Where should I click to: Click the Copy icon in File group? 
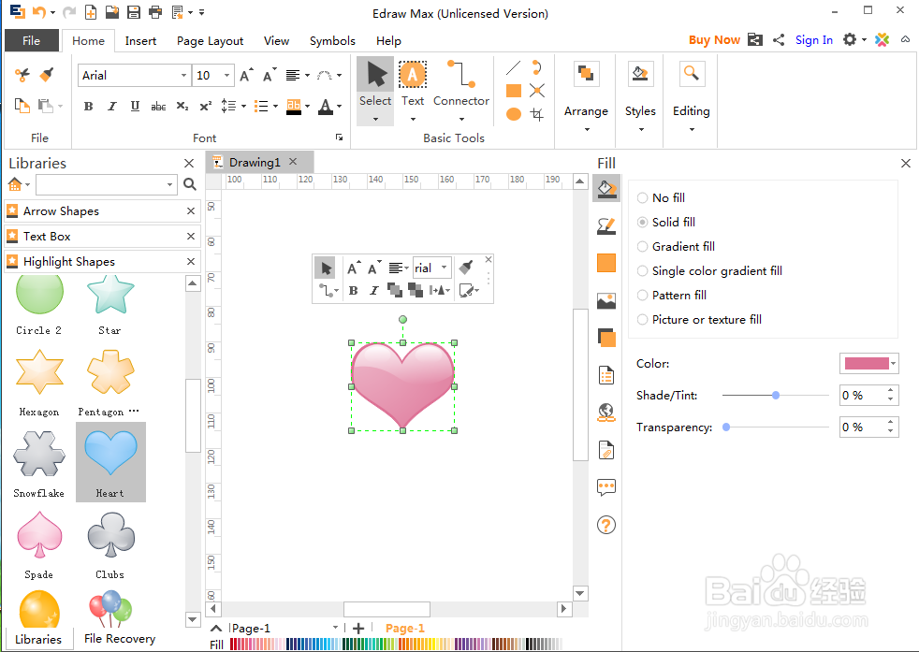click(x=22, y=106)
